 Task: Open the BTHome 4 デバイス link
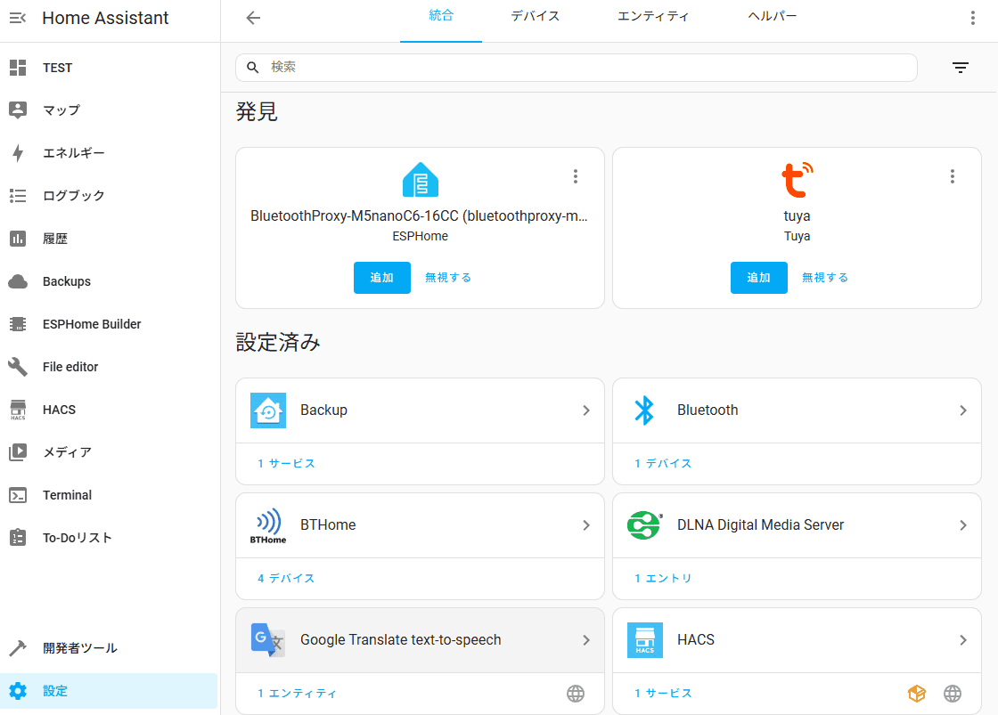coord(286,578)
